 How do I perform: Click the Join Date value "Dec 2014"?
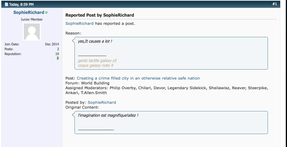pyautogui.click(x=52, y=44)
